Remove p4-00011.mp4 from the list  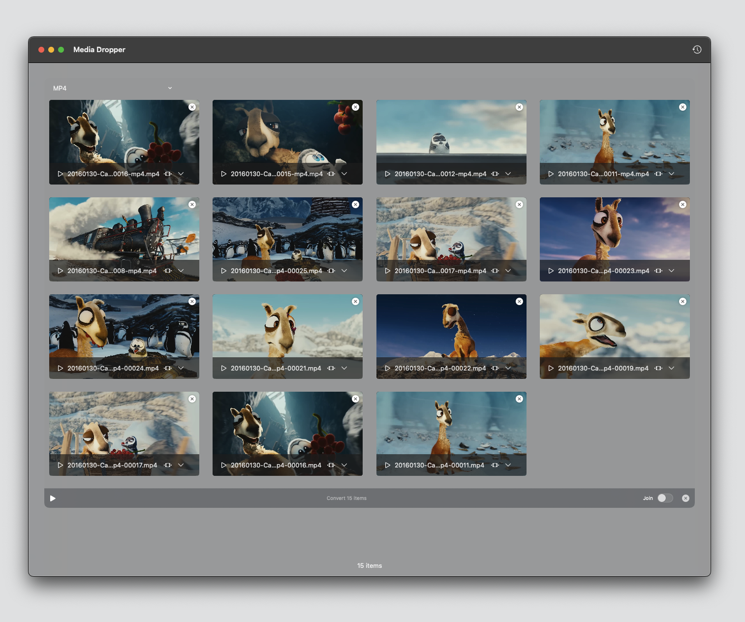pyautogui.click(x=519, y=399)
